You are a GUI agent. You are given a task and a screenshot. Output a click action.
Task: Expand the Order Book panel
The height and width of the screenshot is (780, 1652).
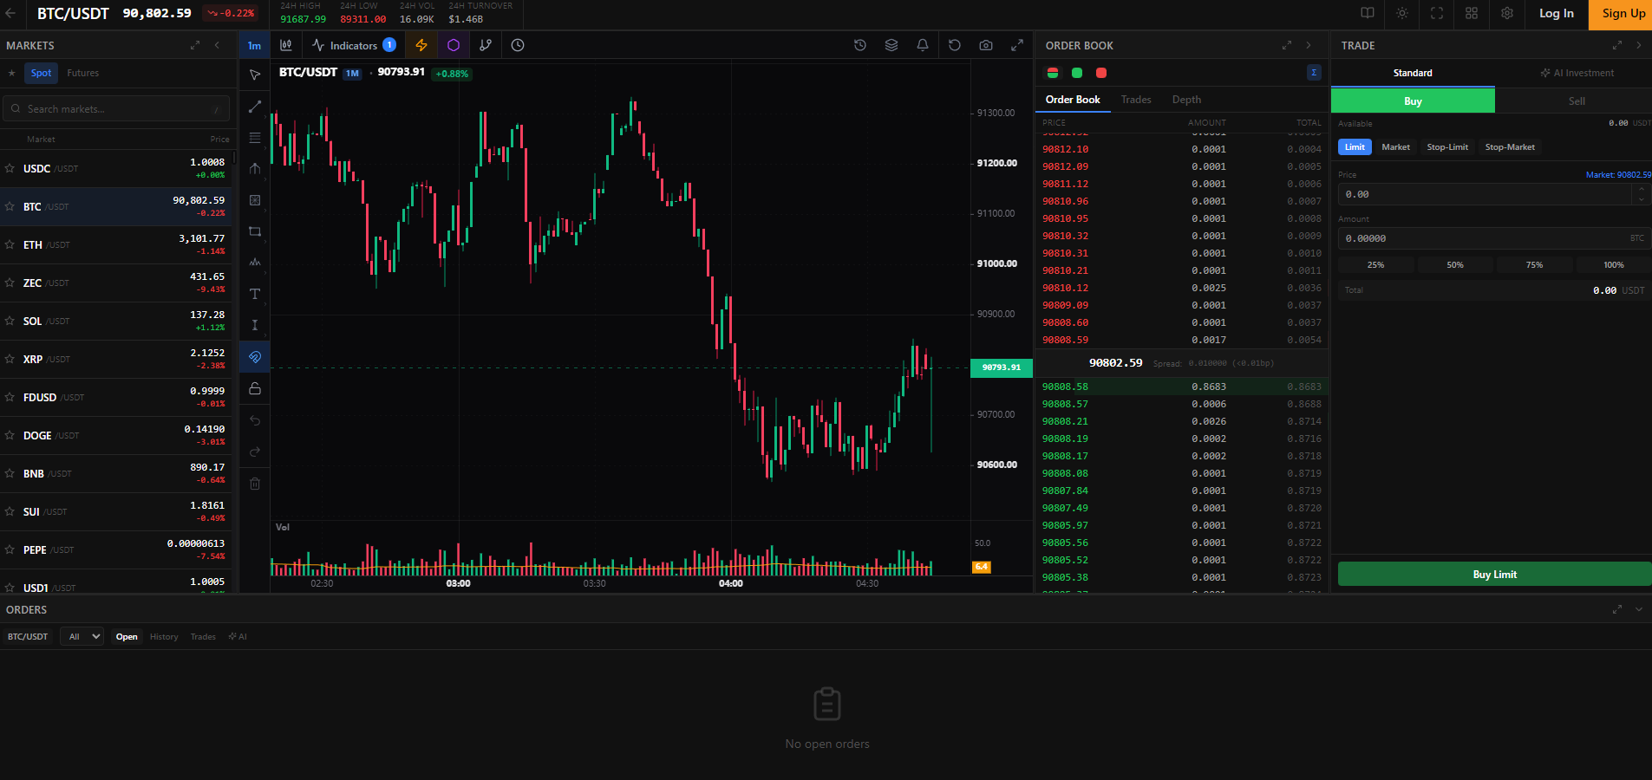pyautogui.click(x=1285, y=45)
